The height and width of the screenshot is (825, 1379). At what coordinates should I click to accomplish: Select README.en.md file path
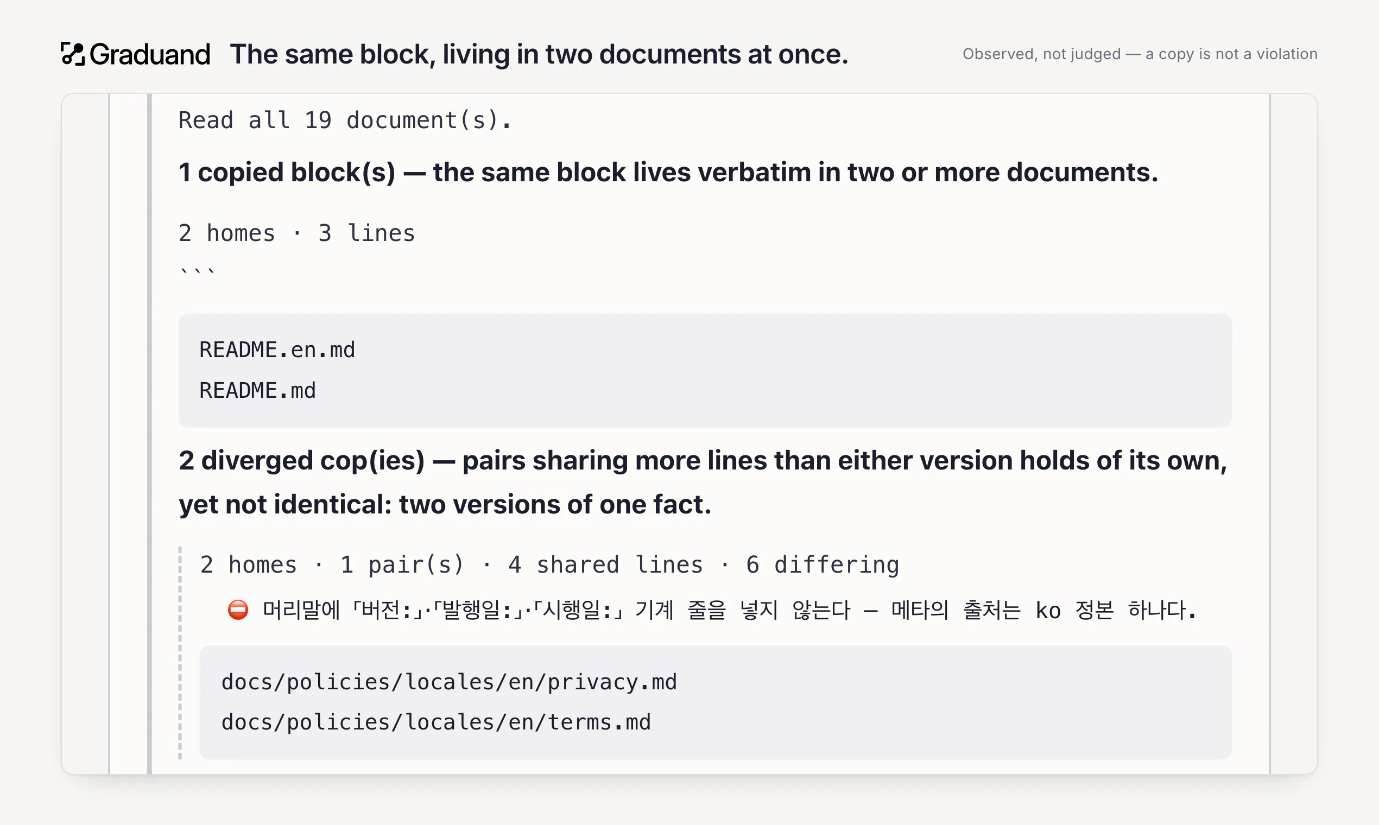(277, 350)
